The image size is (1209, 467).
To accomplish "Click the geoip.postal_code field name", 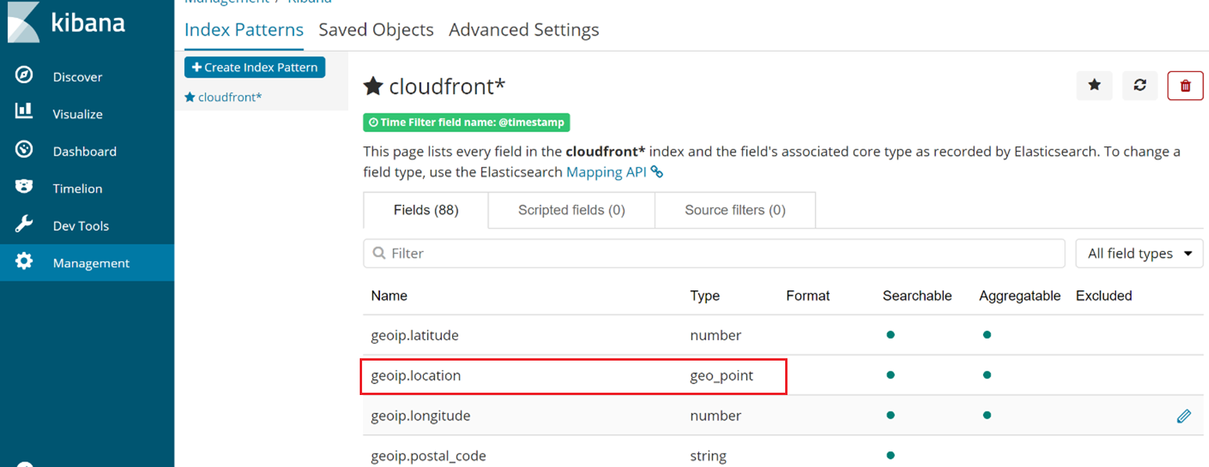I will point(429,456).
